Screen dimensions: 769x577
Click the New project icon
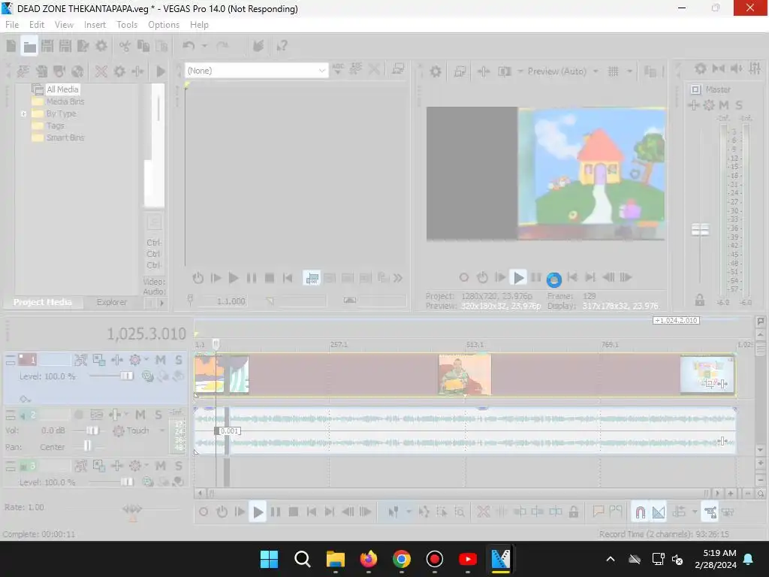[11, 46]
